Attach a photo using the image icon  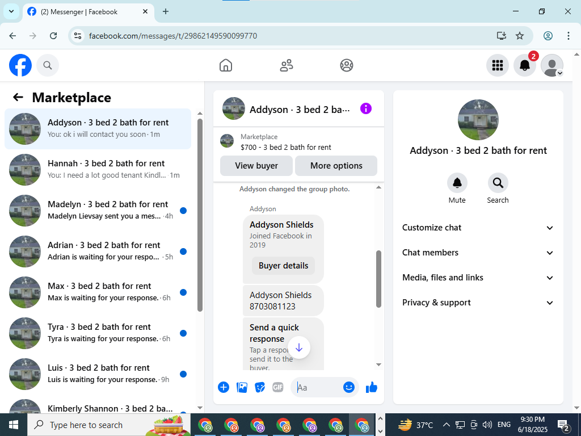242,387
